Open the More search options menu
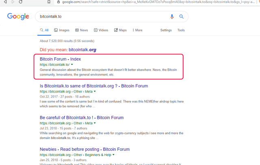 pyautogui.click(x=137, y=30)
